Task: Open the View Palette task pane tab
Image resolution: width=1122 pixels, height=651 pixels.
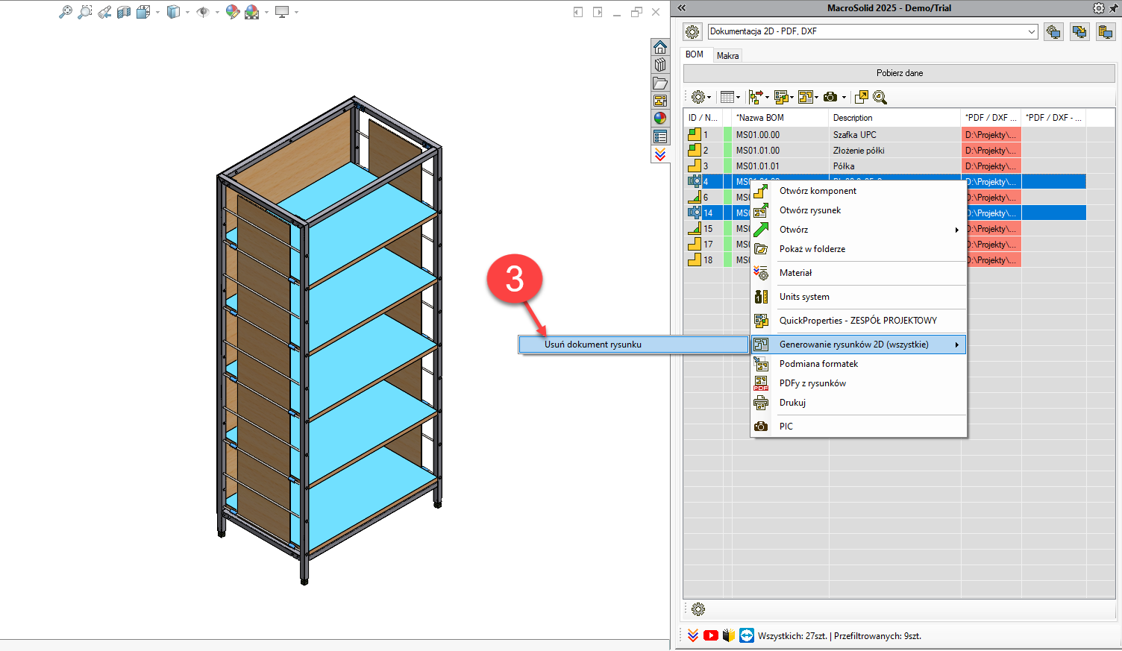Action: (x=660, y=101)
